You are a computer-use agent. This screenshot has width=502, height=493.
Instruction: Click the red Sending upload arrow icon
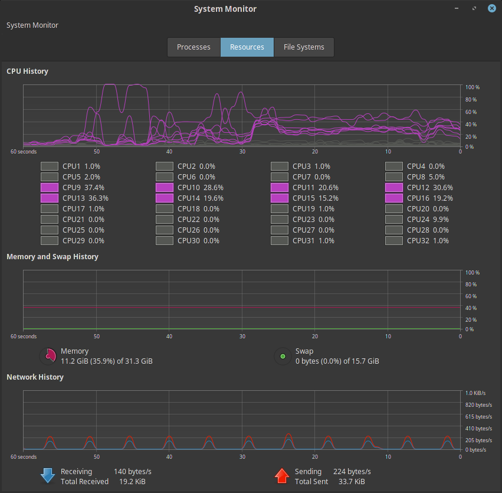281,476
